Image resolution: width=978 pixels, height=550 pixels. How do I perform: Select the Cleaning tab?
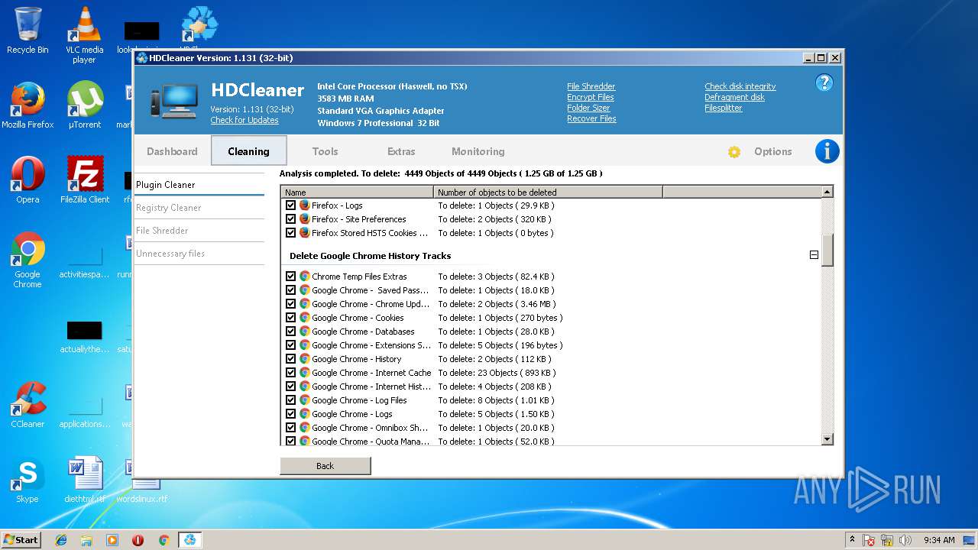click(248, 151)
